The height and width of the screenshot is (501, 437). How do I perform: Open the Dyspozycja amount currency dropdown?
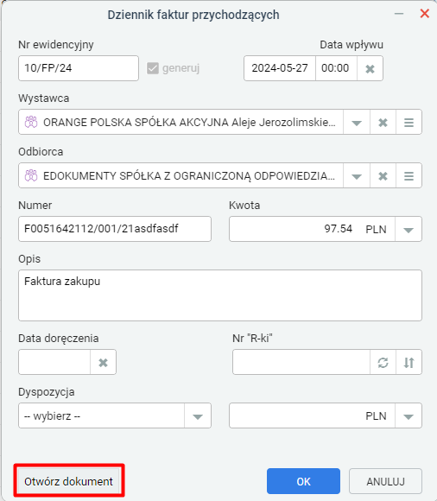[x=408, y=415]
